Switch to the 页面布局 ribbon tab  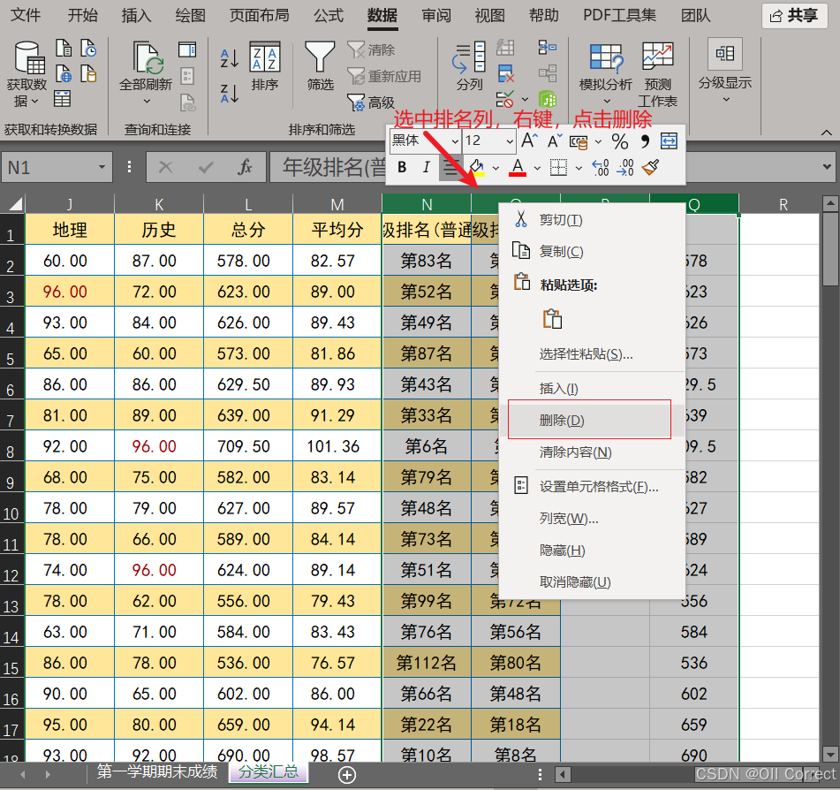click(260, 15)
